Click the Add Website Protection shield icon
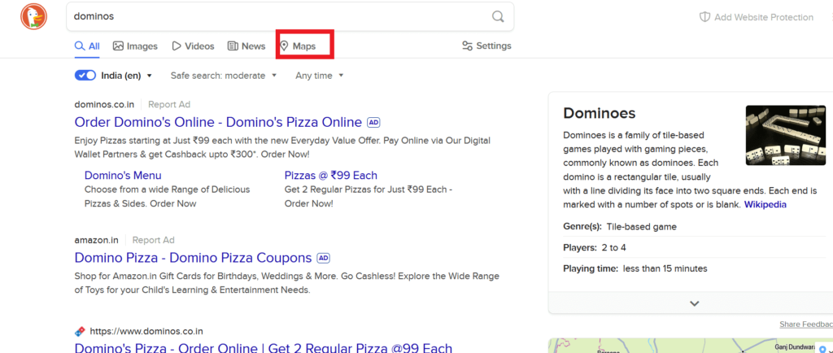Screen dimensions: 833x353 pyautogui.click(x=704, y=17)
